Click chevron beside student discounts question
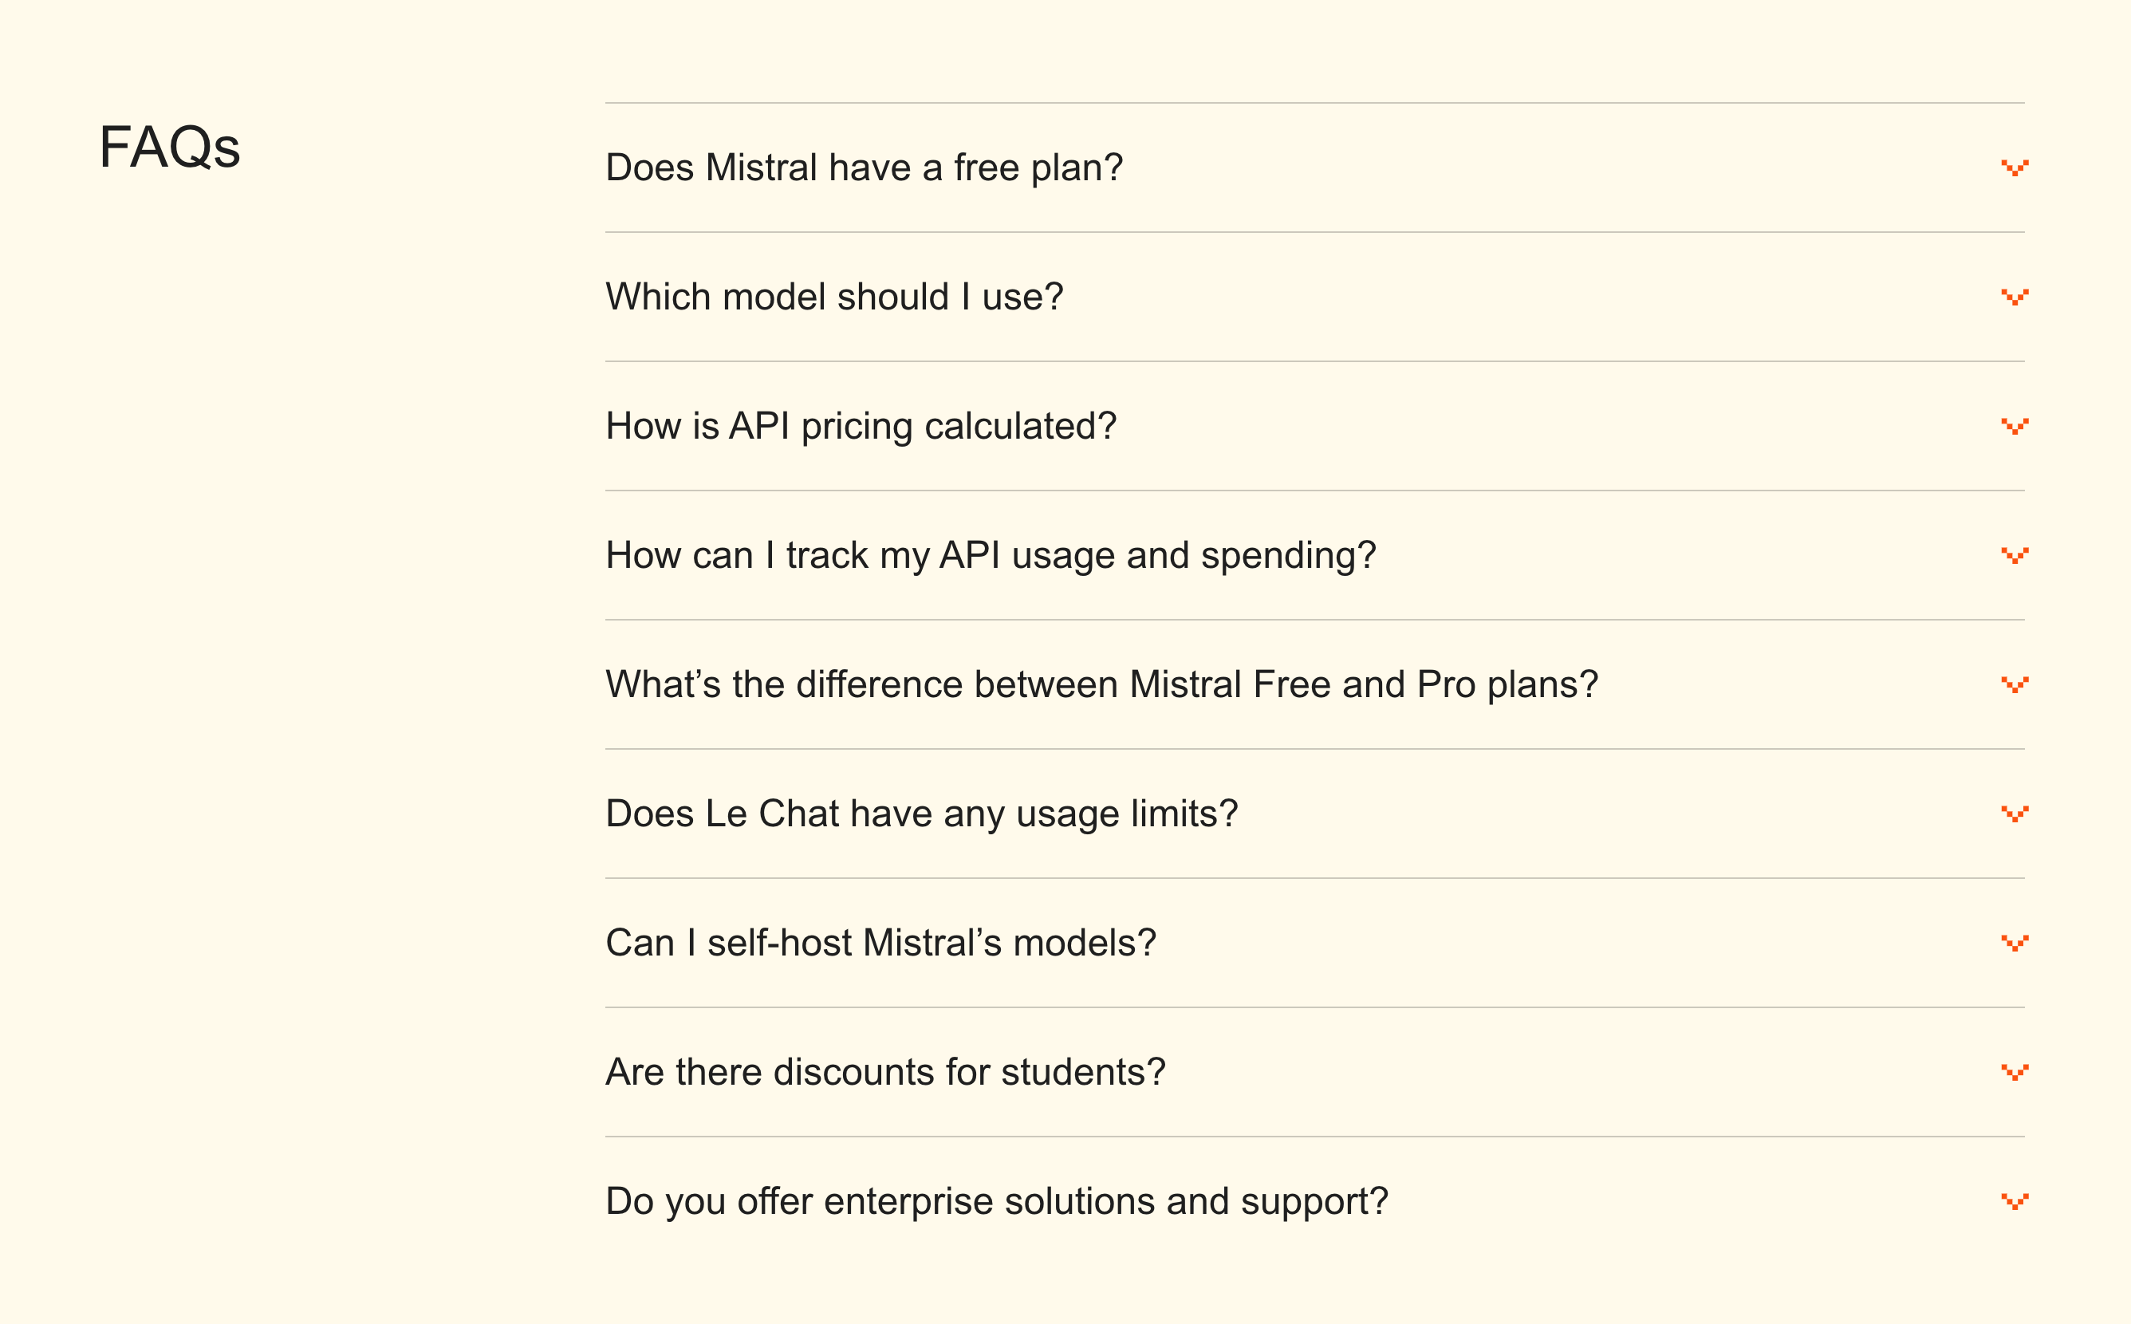 (2015, 1072)
